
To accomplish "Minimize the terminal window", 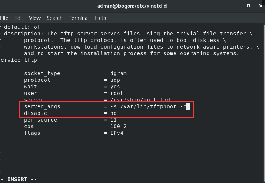I will (x=236, y=6).
